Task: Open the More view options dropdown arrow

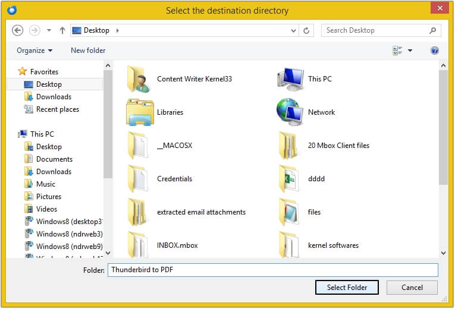Action: [410, 51]
